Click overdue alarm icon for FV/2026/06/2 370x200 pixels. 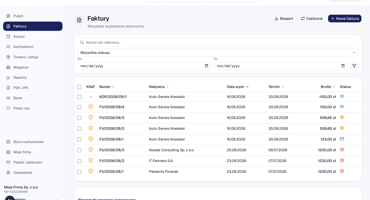tap(342, 160)
